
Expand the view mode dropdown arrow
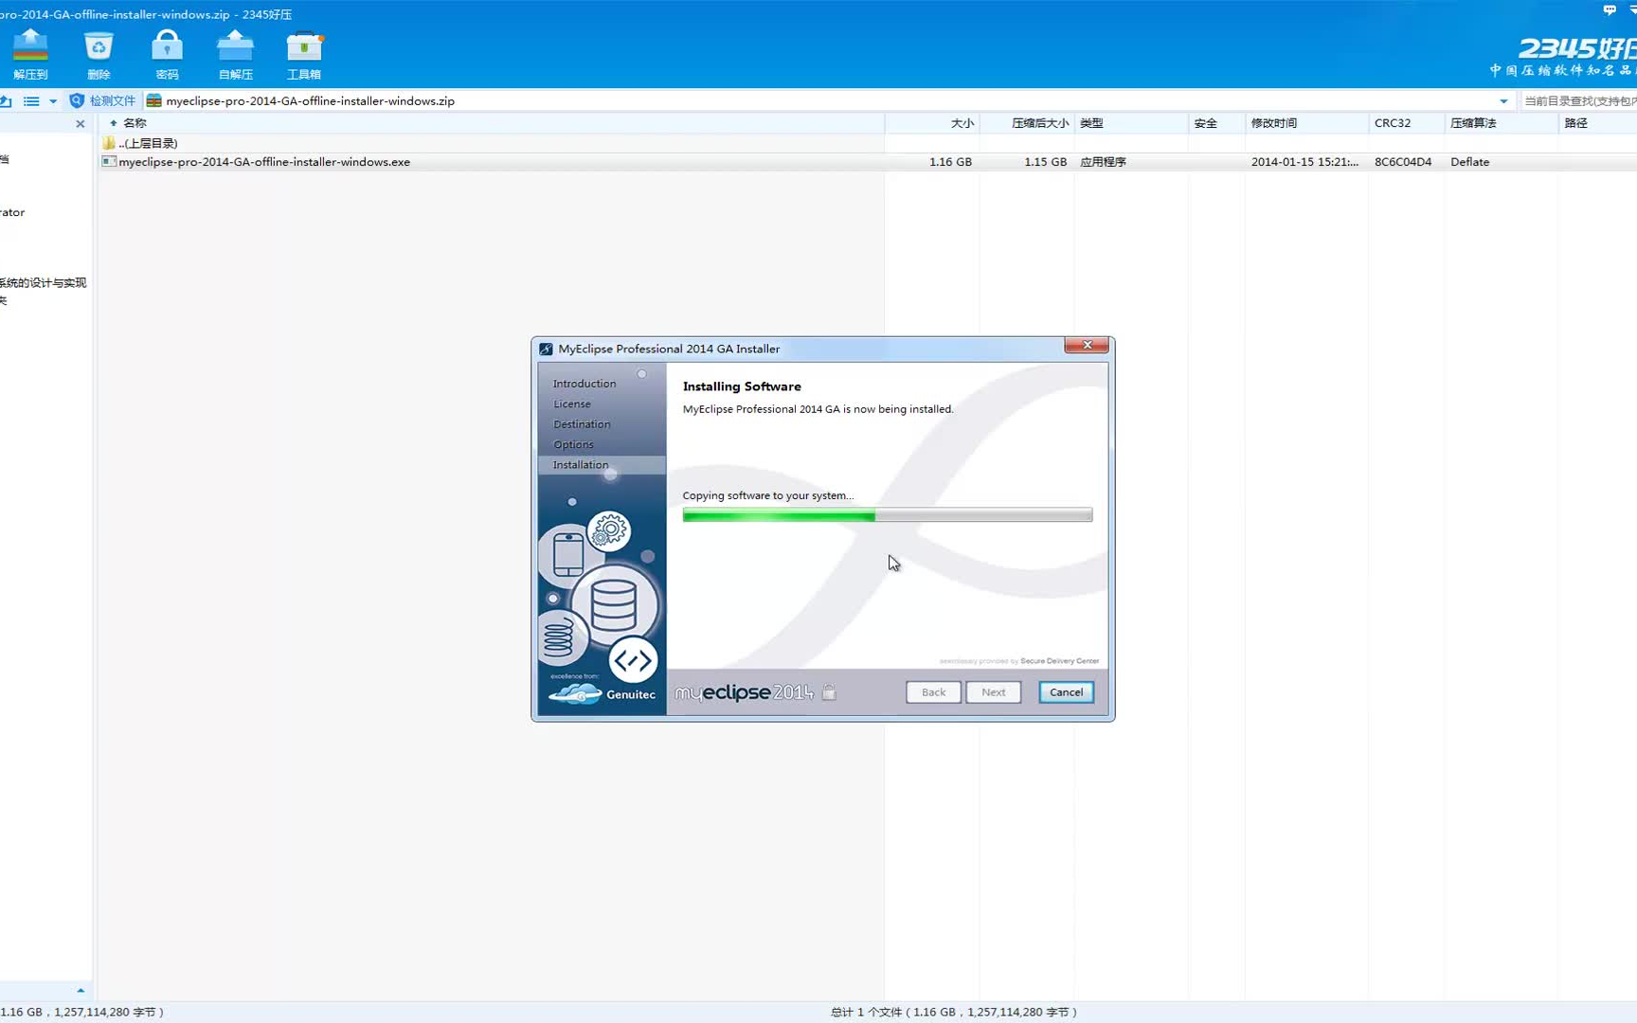tap(53, 101)
